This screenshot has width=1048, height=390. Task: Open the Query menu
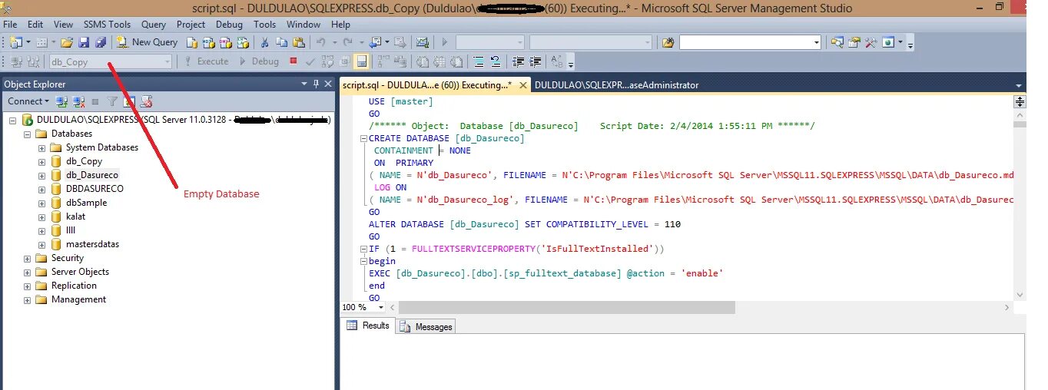tap(154, 25)
